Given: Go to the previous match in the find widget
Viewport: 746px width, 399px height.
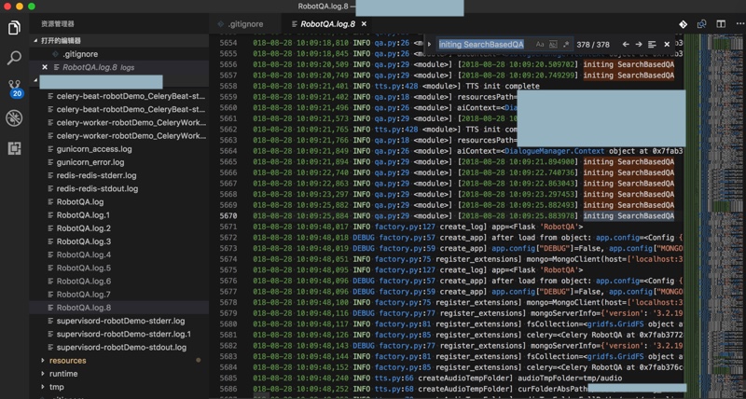Looking at the screenshot, I should pos(626,44).
